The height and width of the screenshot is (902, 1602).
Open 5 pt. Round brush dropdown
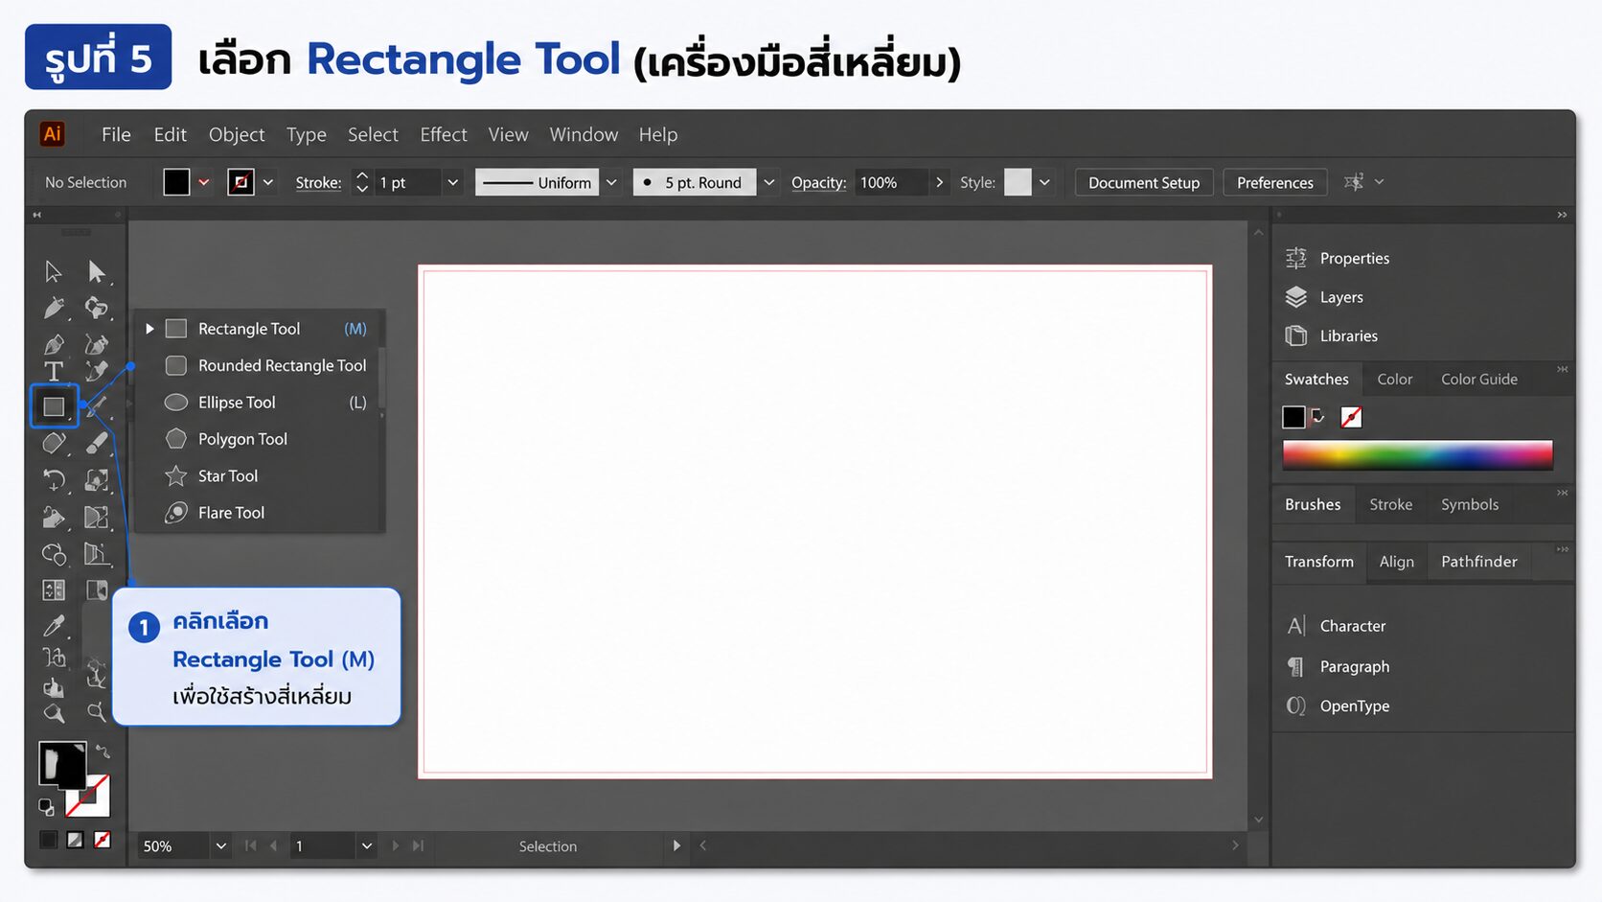click(x=768, y=182)
